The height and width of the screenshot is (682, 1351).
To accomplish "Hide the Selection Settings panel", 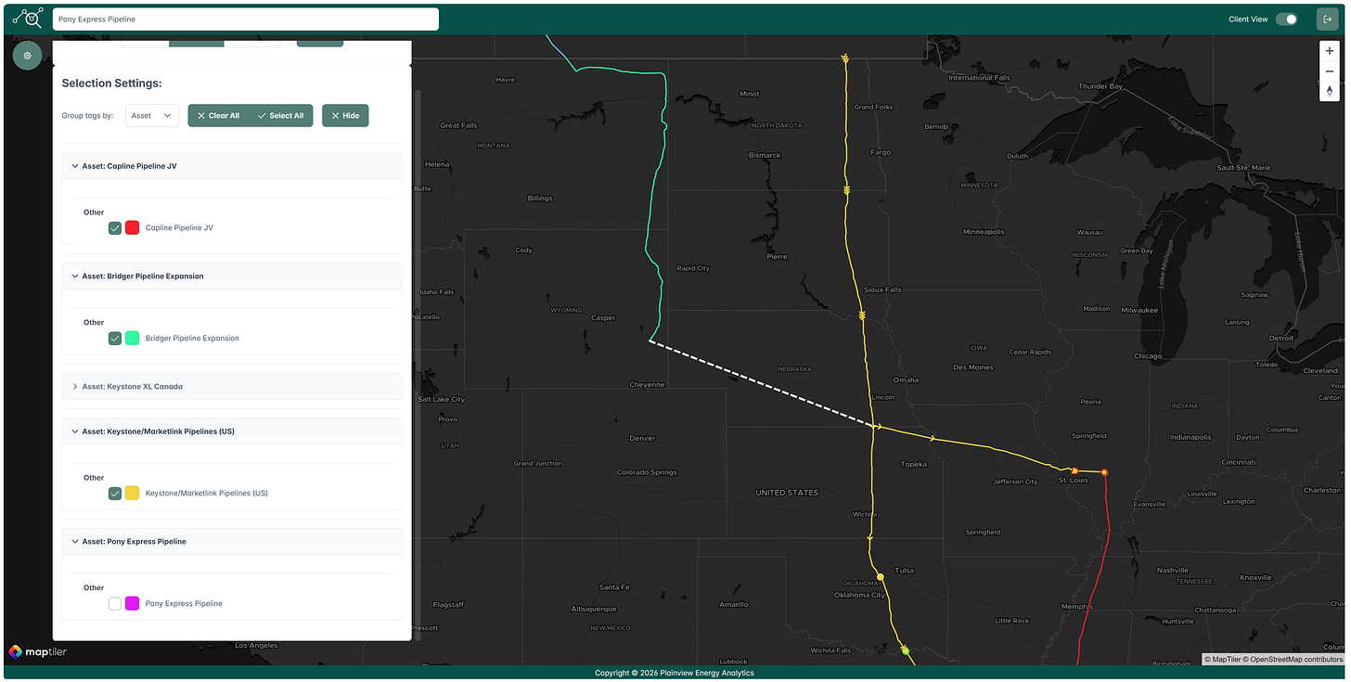I will point(345,116).
